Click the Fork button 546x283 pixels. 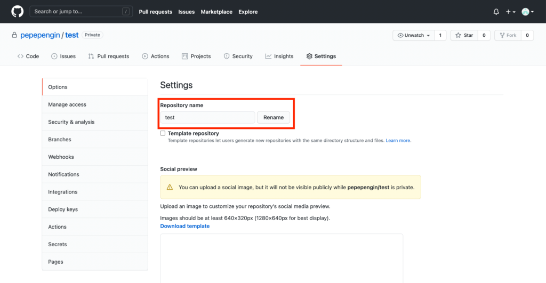tap(508, 35)
